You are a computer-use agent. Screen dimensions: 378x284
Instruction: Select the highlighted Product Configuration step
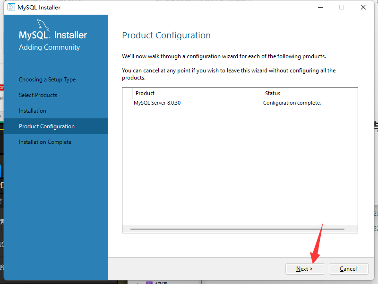[x=56, y=126]
